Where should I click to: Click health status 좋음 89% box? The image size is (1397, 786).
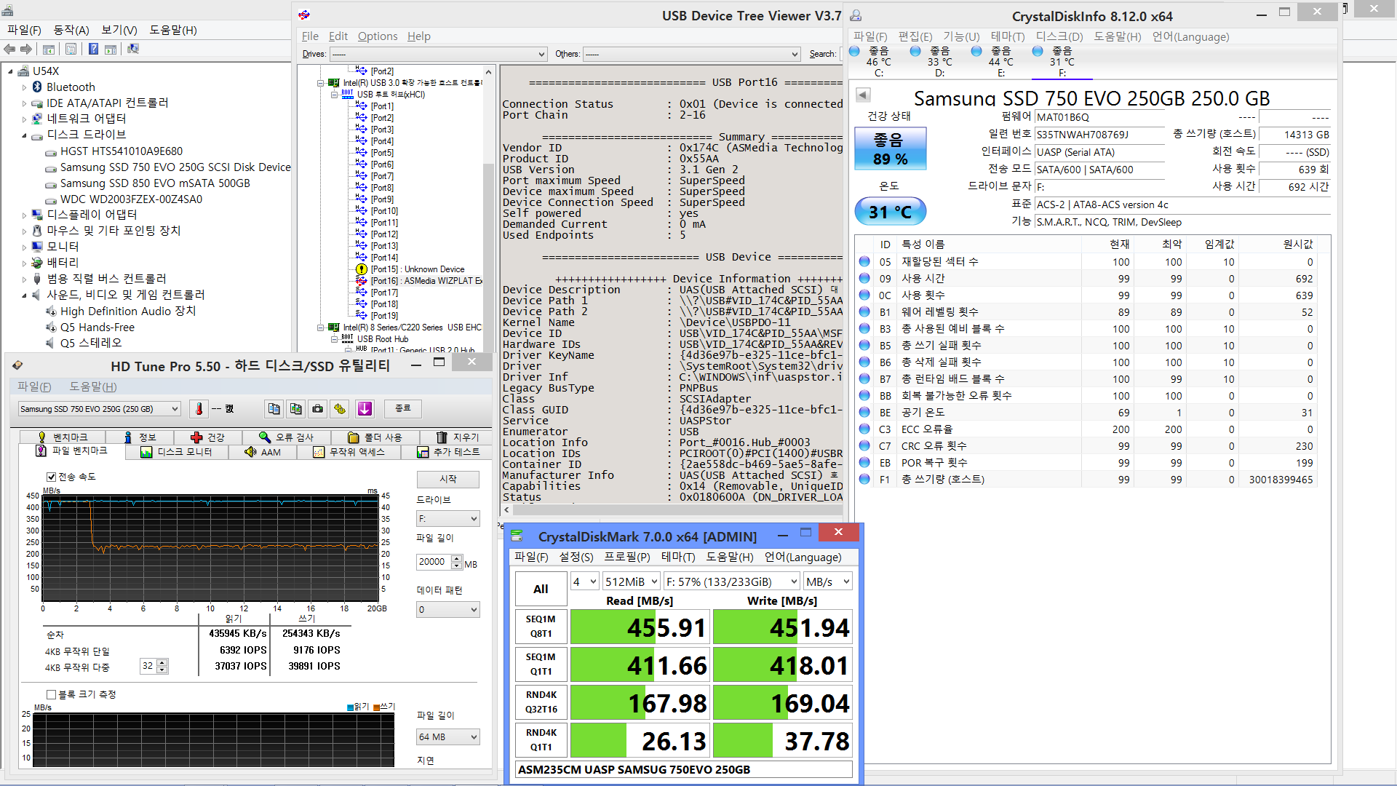point(890,148)
